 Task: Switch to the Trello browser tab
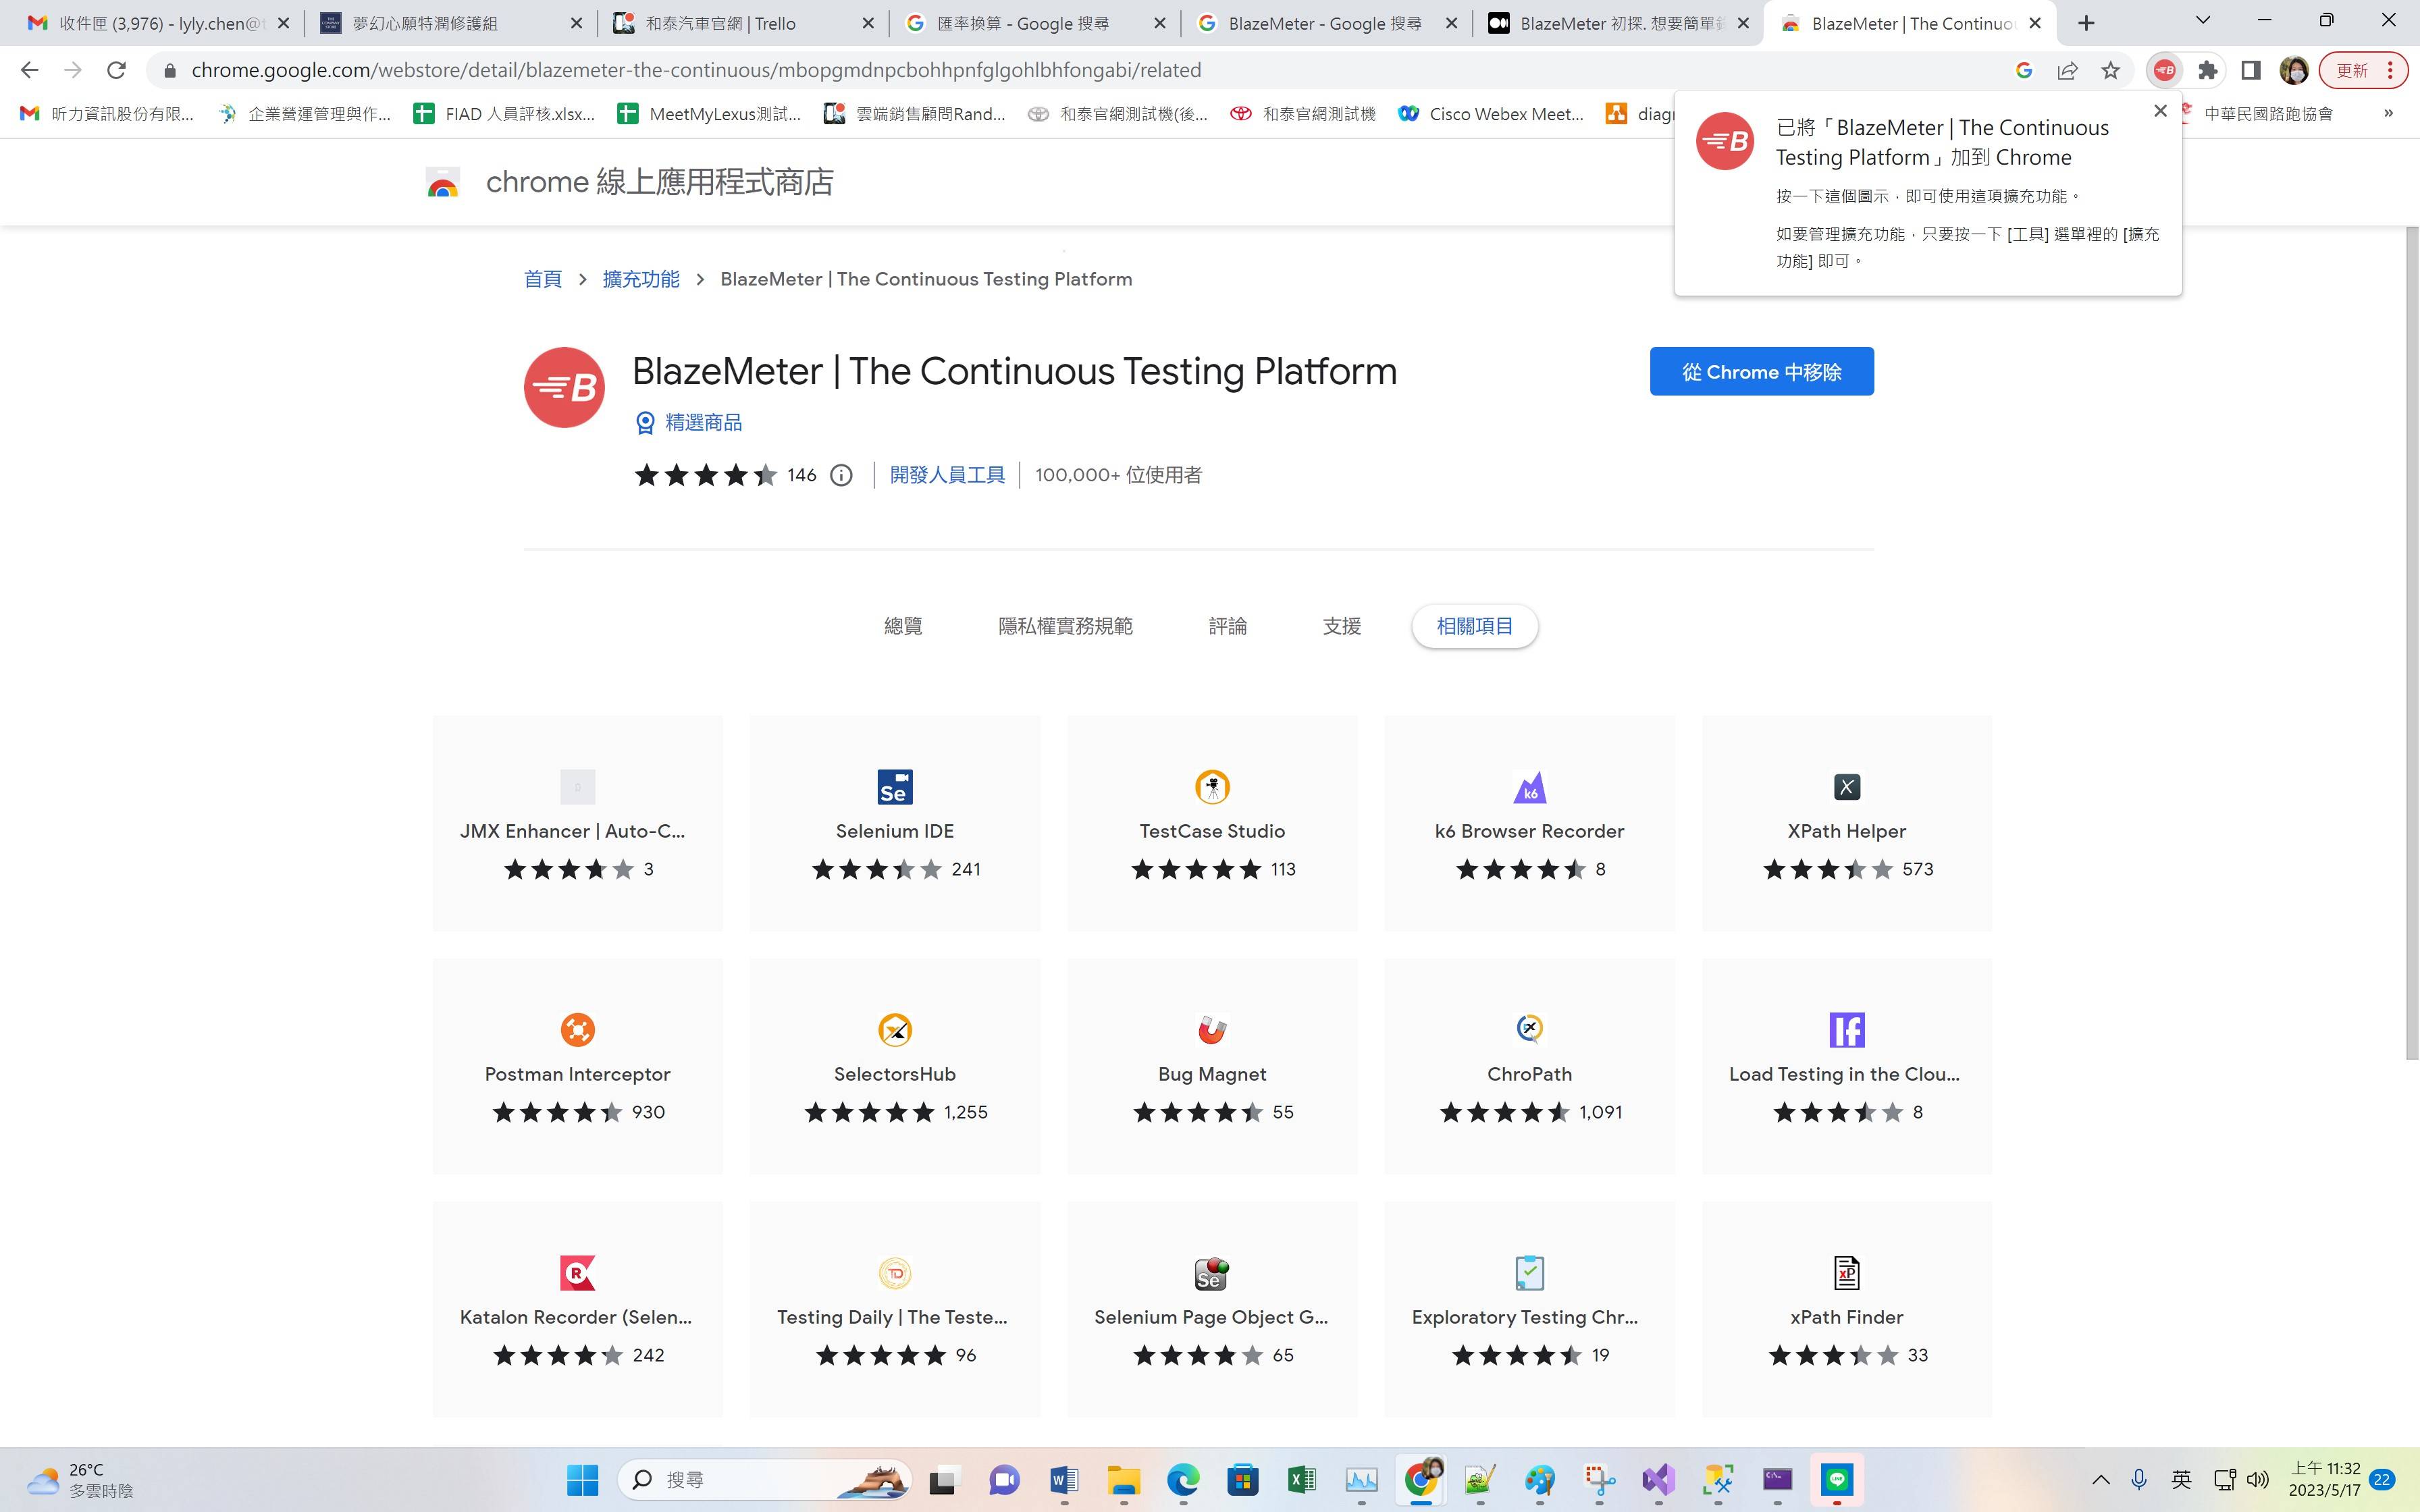tap(743, 23)
